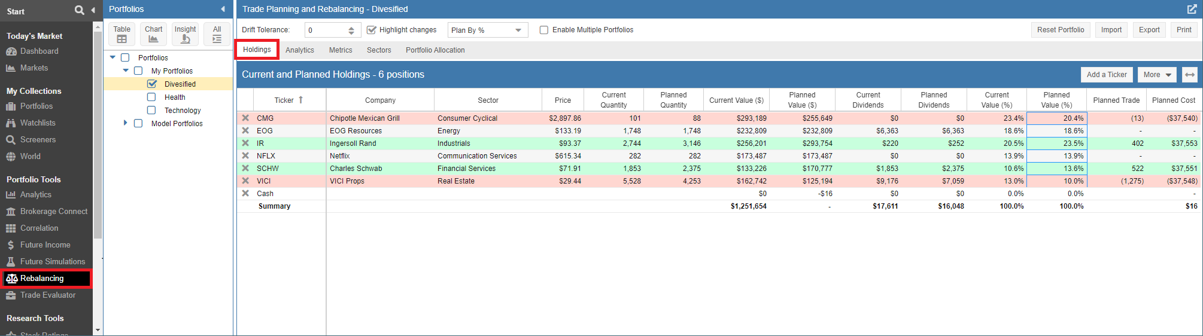Click the search magnifier icon next to Start
Viewport: 1203px width, 336px height.
[79, 10]
